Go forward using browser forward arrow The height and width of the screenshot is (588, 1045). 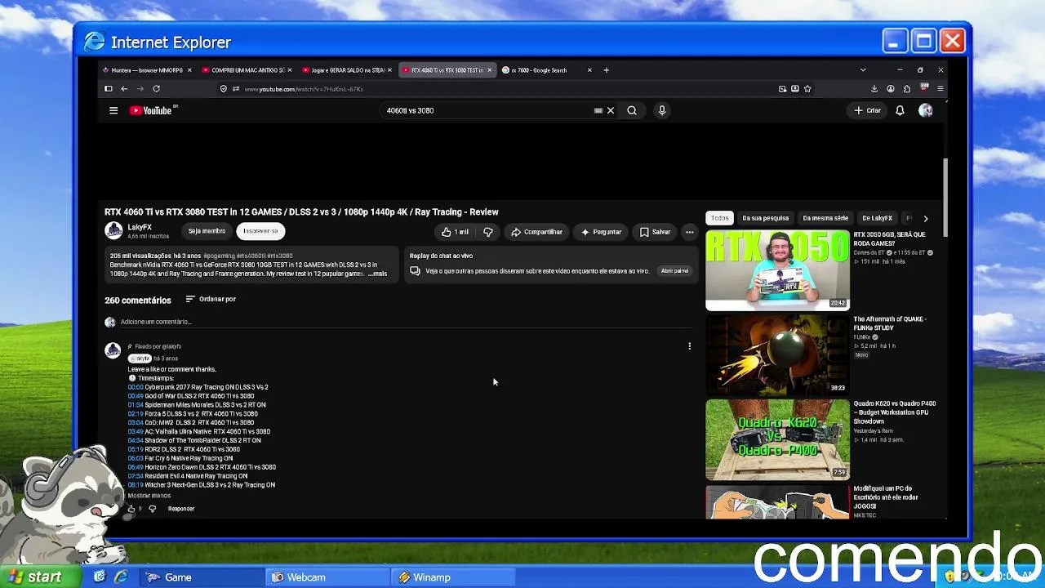tap(140, 89)
